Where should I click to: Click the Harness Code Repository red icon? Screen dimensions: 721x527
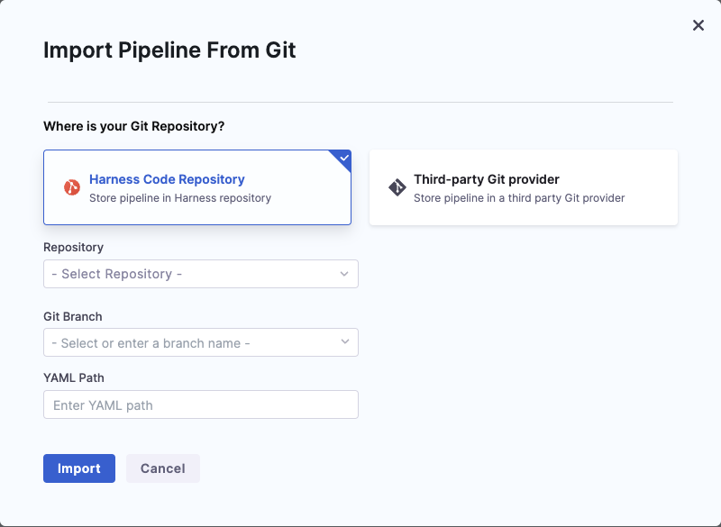pos(72,187)
